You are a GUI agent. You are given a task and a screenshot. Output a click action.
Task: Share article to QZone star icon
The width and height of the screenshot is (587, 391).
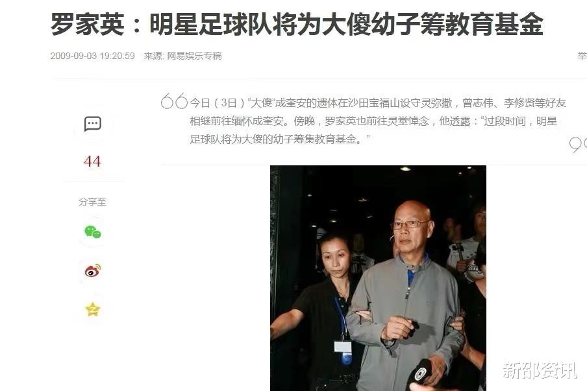[x=92, y=309]
